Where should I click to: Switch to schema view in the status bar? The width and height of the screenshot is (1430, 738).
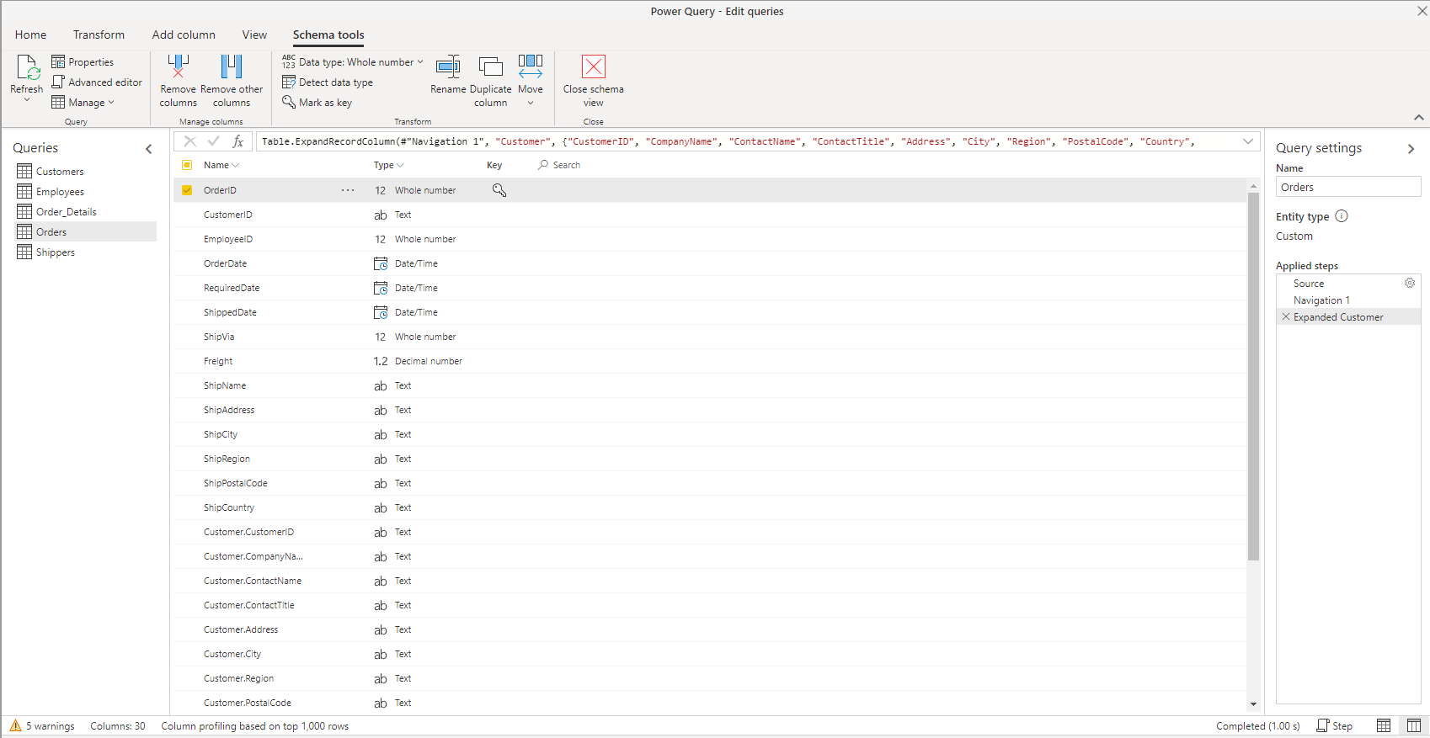point(1413,725)
